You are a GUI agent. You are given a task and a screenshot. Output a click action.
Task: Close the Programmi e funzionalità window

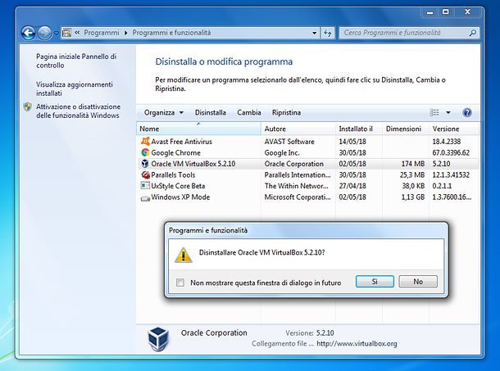pos(467,12)
